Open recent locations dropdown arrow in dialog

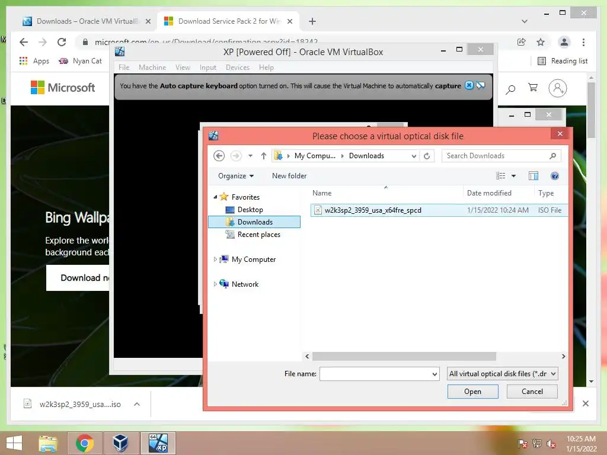click(x=251, y=156)
